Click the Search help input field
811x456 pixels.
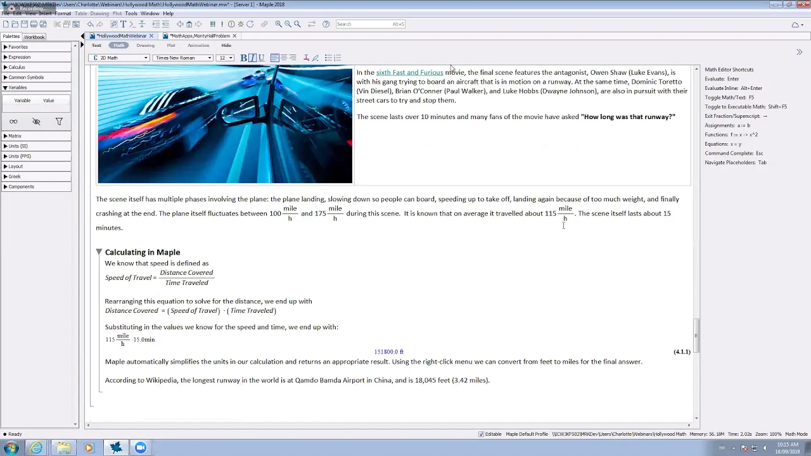[371, 24]
